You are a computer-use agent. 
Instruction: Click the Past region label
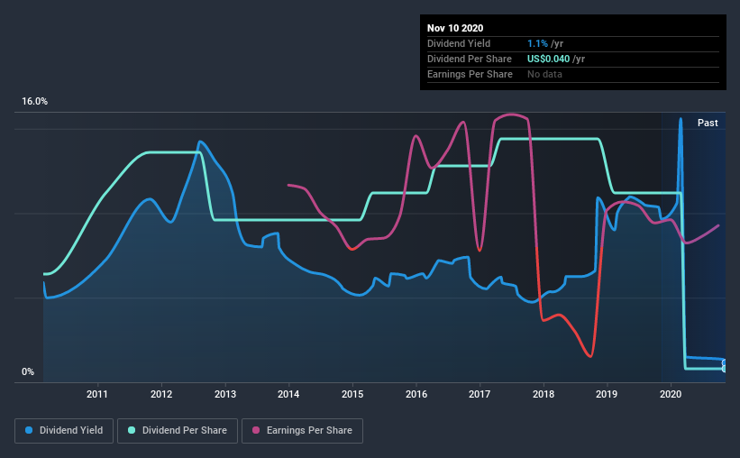(708, 123)
